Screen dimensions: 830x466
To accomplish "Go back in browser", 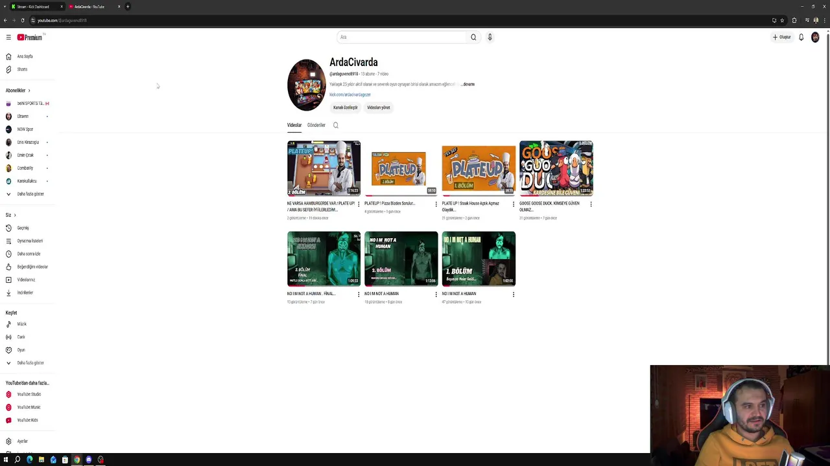I will tap(5, 20).
